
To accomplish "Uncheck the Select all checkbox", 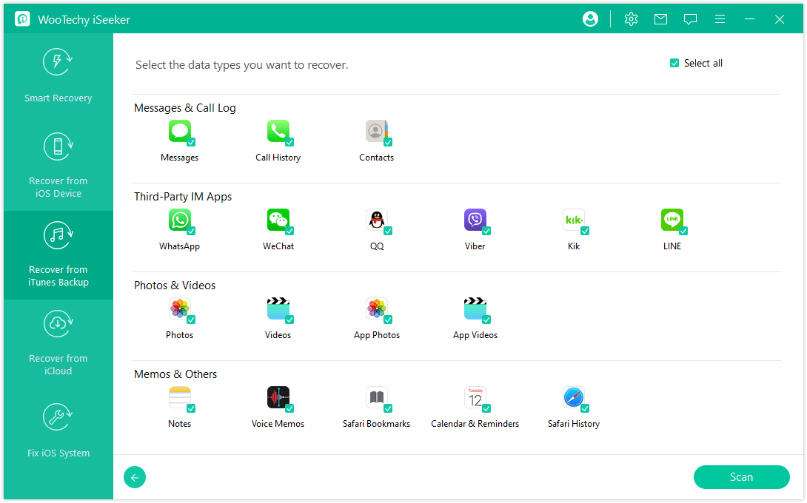I will [674, 63].
